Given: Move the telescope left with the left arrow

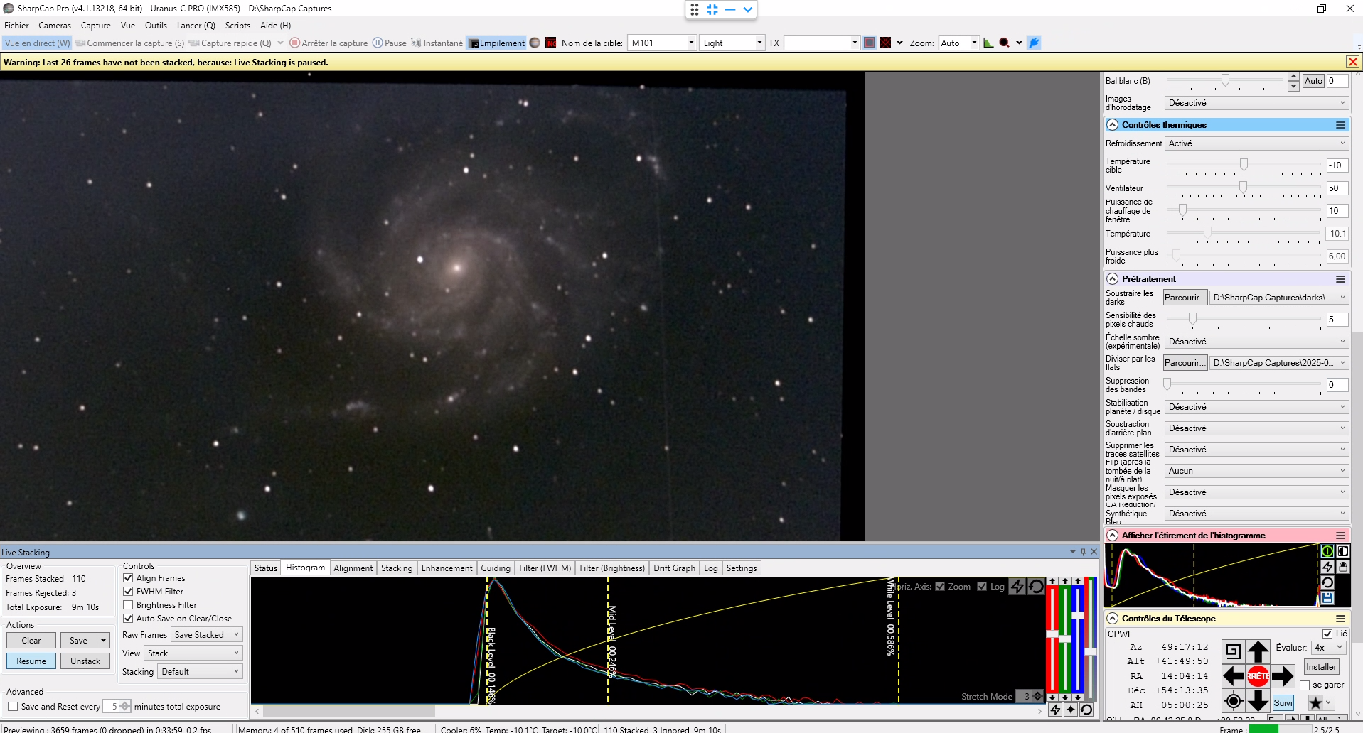Looking at the screenshot, I should pos(1233,676).
